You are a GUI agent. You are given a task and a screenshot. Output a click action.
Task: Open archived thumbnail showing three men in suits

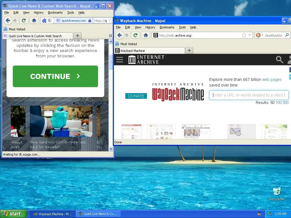[196, 131]
